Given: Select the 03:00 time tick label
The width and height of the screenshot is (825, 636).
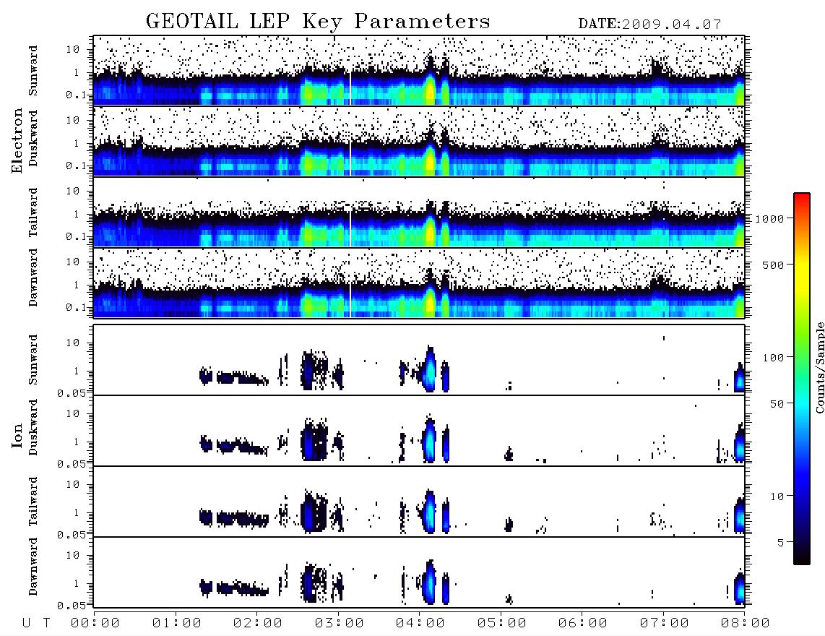Looking at the screenshot, I should point(340,623).
